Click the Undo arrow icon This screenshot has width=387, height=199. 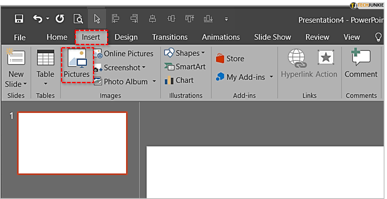(38, 19)
